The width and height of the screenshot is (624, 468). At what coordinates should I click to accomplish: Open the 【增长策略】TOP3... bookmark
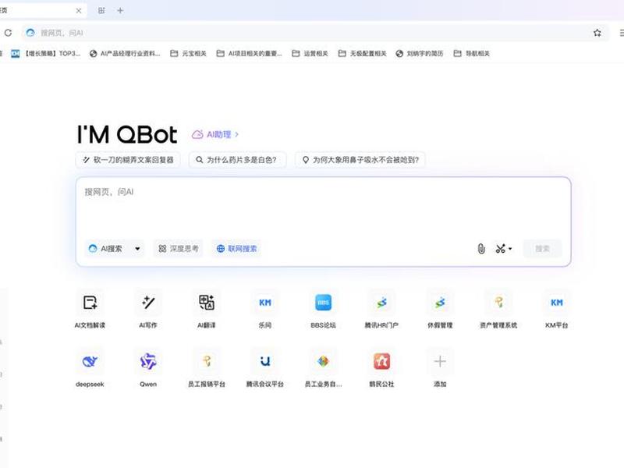tap(46, 53)
